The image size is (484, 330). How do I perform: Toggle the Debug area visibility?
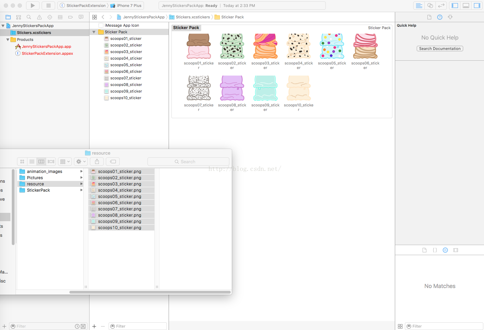click(x=466, y=6)
